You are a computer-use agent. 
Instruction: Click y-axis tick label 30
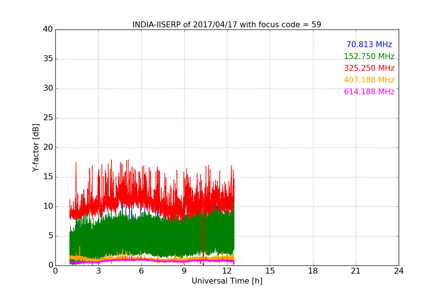(48, 88)
